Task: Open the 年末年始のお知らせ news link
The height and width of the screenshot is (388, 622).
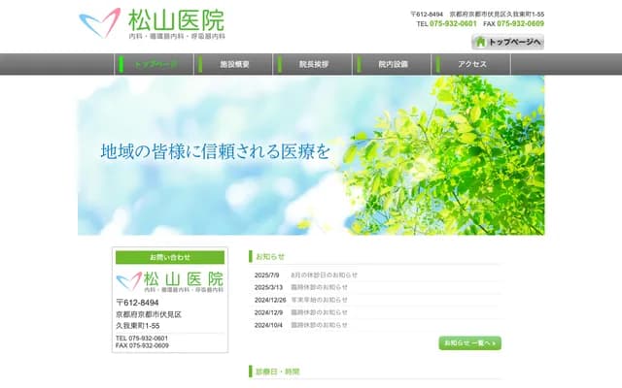Action: click(319, 300)
